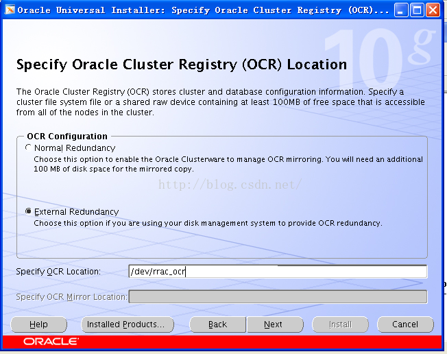The height and width of the screenshot is (354, 447).
Task: Minimize the Oracle Universal Installer window
Action: tap(401, 10)
